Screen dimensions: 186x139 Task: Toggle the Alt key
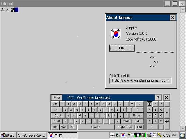(73, 127)
